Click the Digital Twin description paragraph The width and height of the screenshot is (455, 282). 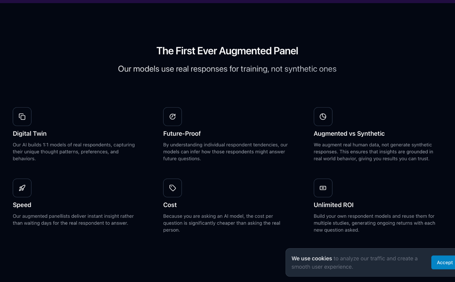(74, 152)
